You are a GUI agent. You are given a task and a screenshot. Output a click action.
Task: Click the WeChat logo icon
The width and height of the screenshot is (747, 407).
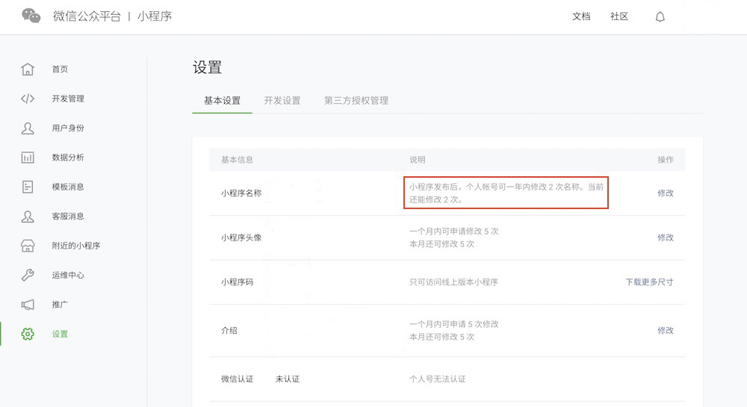pos(31,16)
